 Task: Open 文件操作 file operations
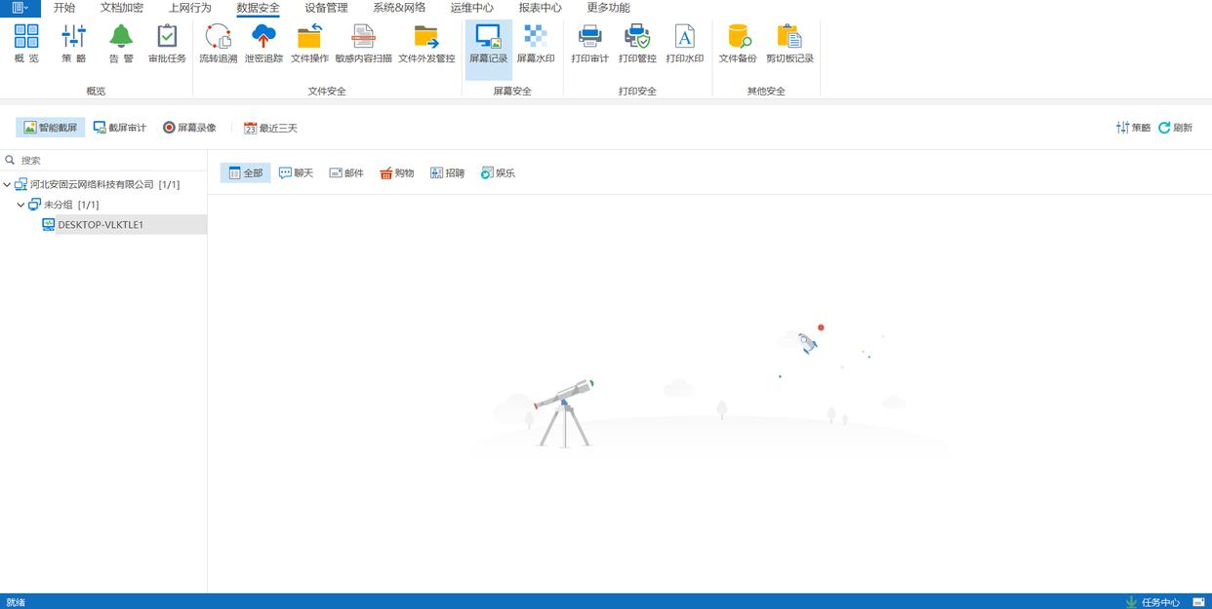tap(309, 45)
